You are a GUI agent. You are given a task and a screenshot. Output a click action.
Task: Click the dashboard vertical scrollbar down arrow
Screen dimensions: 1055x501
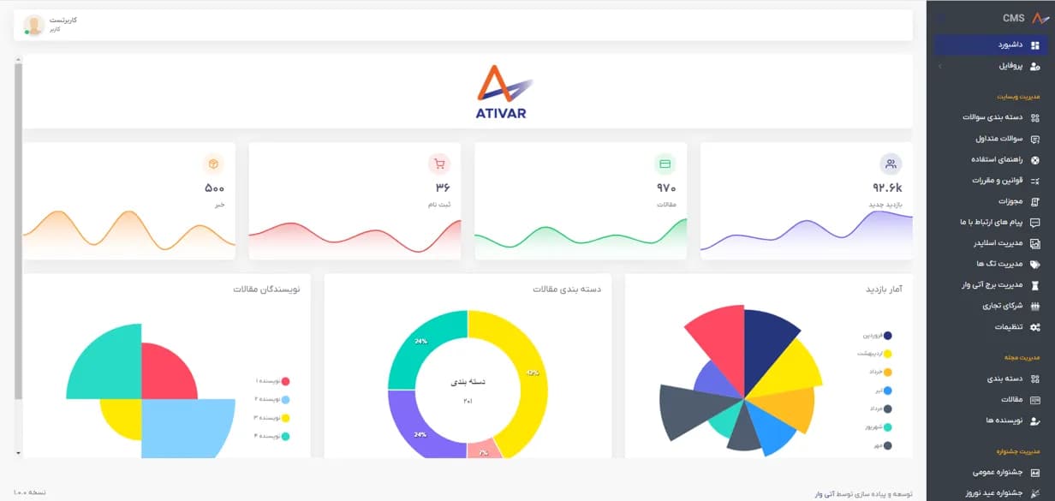coord(18,452)
